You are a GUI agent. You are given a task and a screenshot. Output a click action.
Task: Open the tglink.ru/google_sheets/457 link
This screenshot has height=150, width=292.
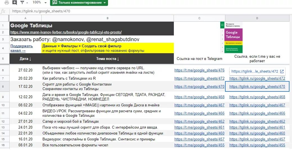pos(257,139)
